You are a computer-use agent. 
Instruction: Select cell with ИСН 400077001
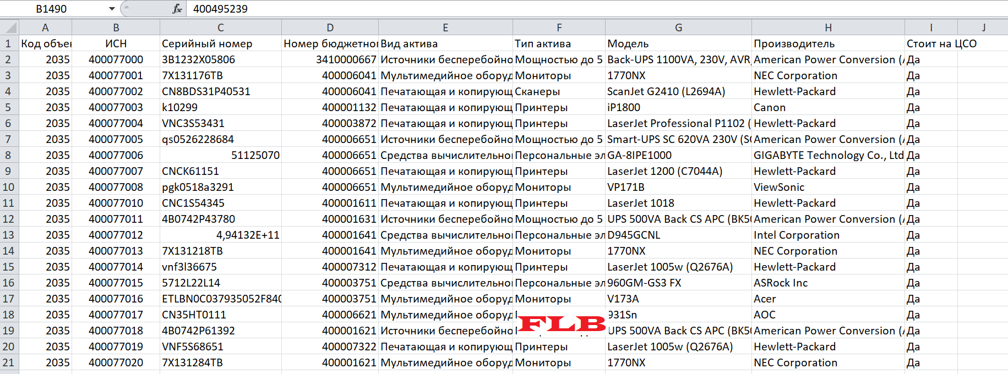[x=116, y=75]
